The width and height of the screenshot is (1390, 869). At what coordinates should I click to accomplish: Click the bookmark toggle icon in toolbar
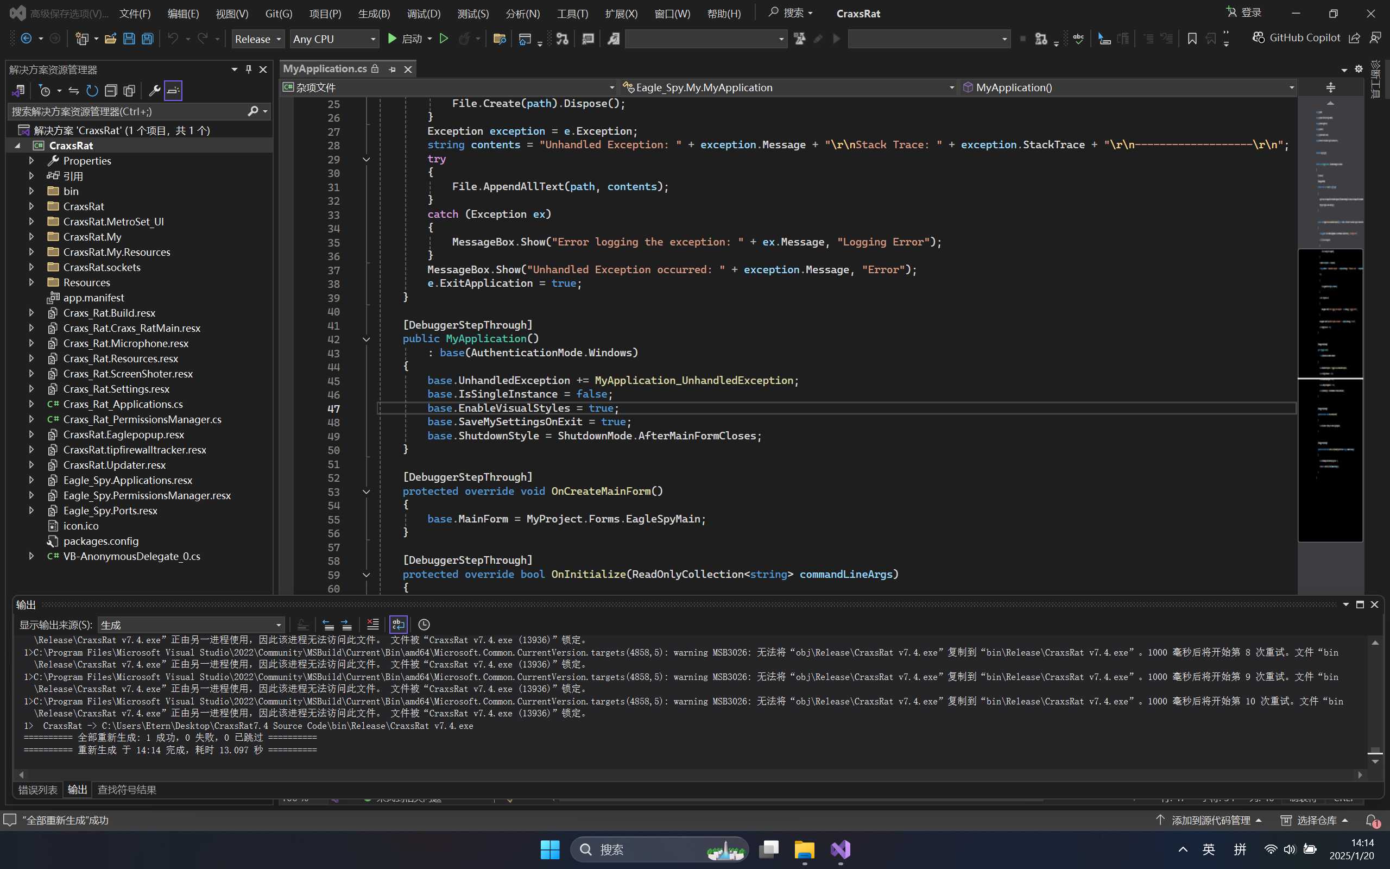point(1192,39)
